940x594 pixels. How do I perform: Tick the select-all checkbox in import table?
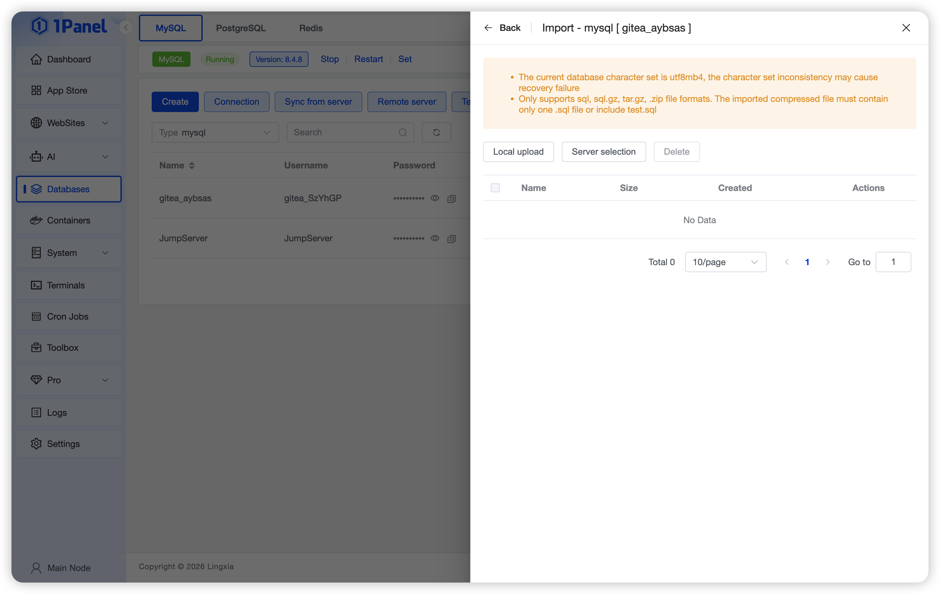pos(495,188)
